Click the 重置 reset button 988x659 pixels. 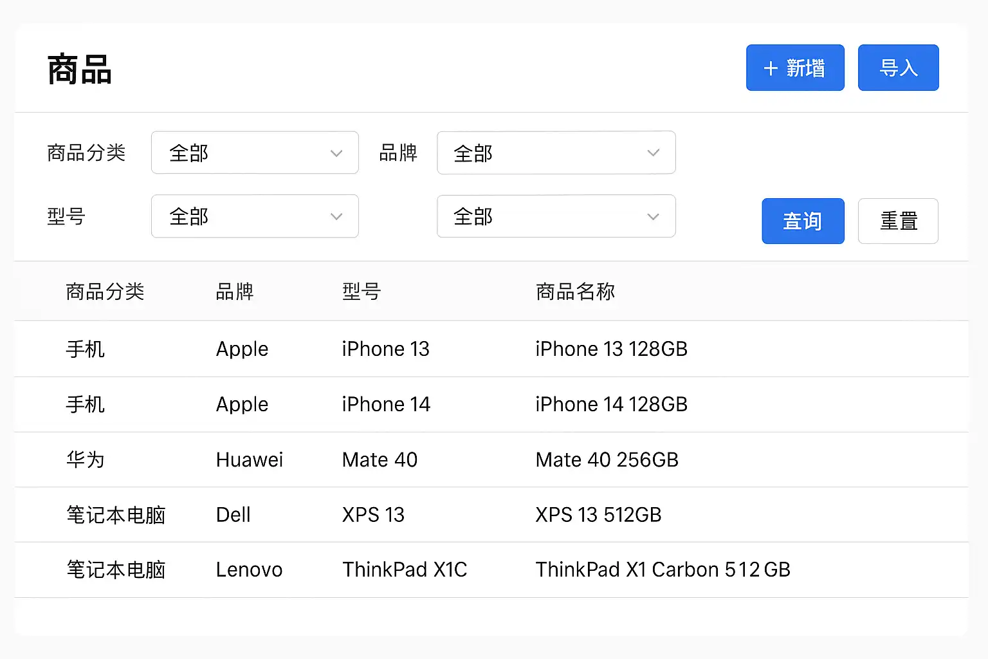click(898, 221)
